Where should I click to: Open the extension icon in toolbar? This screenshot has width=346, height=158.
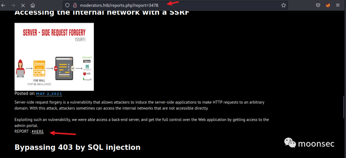point(328,5)
